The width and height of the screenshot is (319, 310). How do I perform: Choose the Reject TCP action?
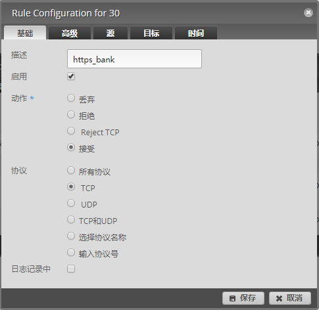coord(71,131)
